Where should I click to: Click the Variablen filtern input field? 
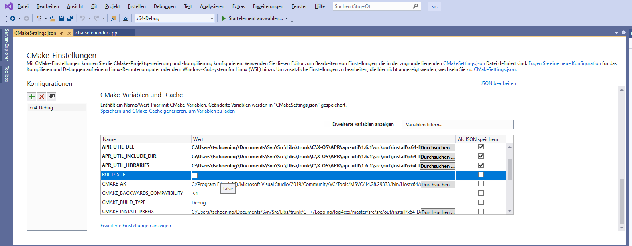pyautogui.click(x=457, y=124)
